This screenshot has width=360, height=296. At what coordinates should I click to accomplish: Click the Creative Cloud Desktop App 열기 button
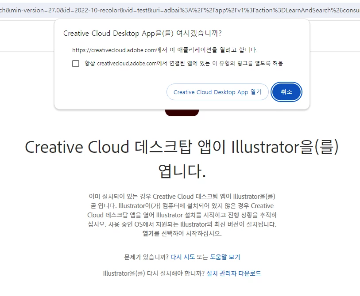pyautogui.click(x=217, y=92)
